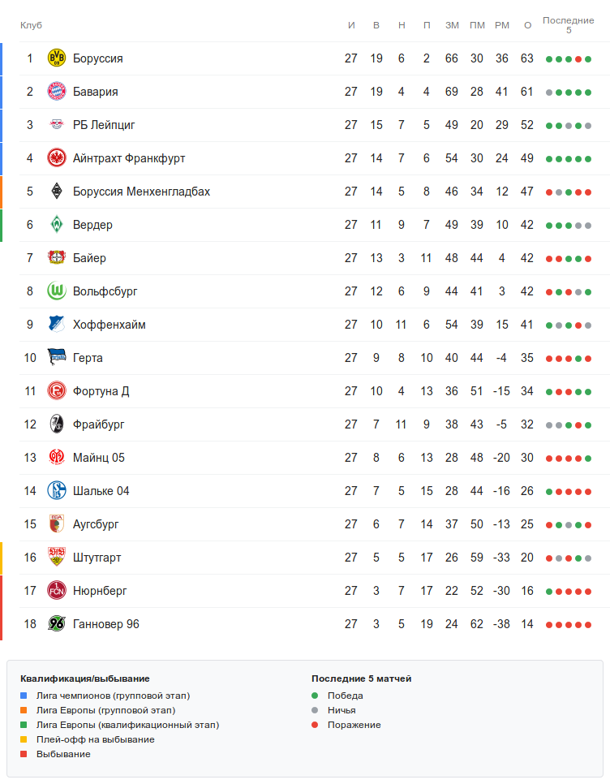Click the Borussia Dortmund club logo

coord(56,58)
